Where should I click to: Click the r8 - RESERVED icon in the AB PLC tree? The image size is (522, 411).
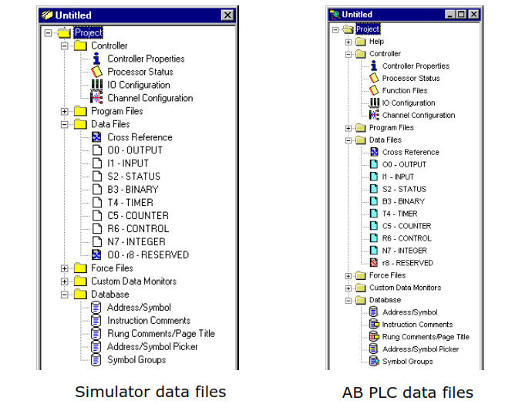pos(374,263)
